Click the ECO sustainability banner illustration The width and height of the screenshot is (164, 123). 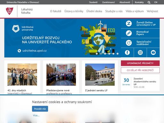98,37
